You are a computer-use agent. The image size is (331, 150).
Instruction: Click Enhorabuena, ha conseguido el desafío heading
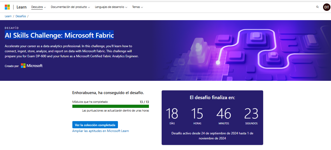point(108,93)
